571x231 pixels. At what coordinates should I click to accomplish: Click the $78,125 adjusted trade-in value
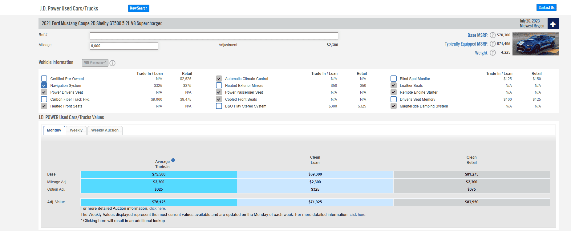click(159, 202)
